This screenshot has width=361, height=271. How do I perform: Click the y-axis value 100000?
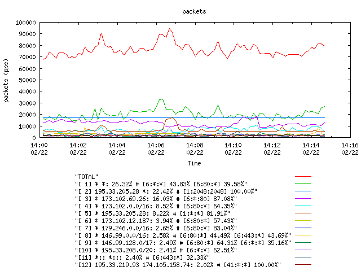point(25,23)
